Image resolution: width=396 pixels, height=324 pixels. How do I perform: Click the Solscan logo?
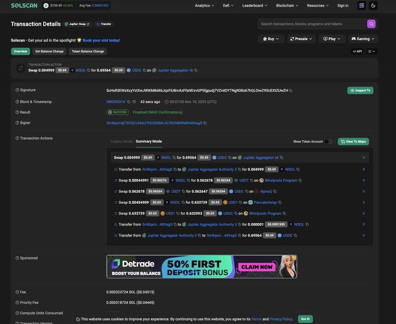[x=24, y=6]
